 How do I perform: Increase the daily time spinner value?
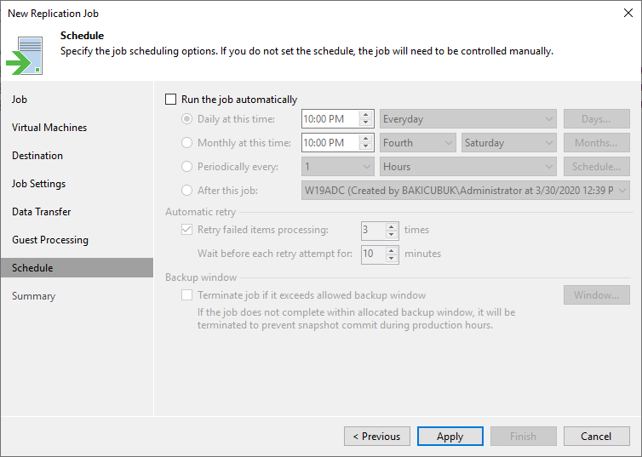365,115
